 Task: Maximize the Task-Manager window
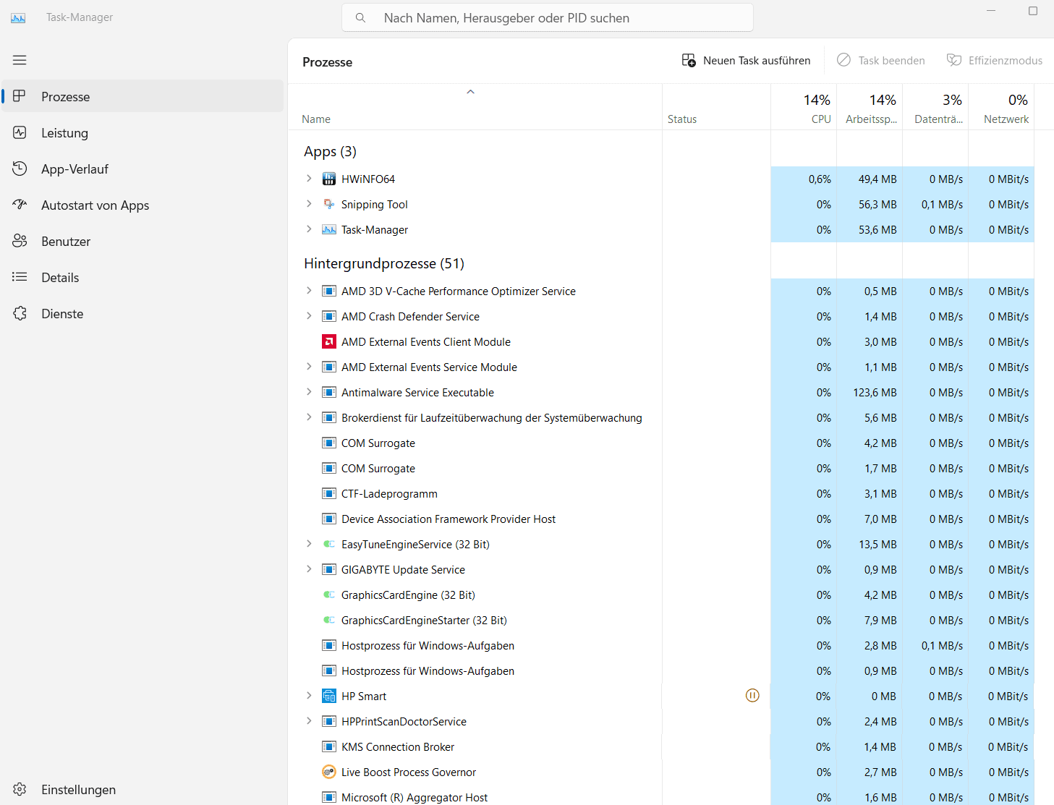click(1033, 11)
